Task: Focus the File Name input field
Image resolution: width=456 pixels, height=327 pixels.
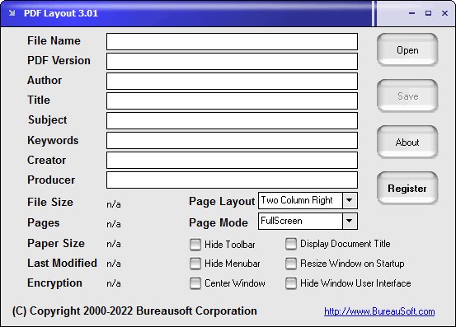Action: tap(232, 41)
